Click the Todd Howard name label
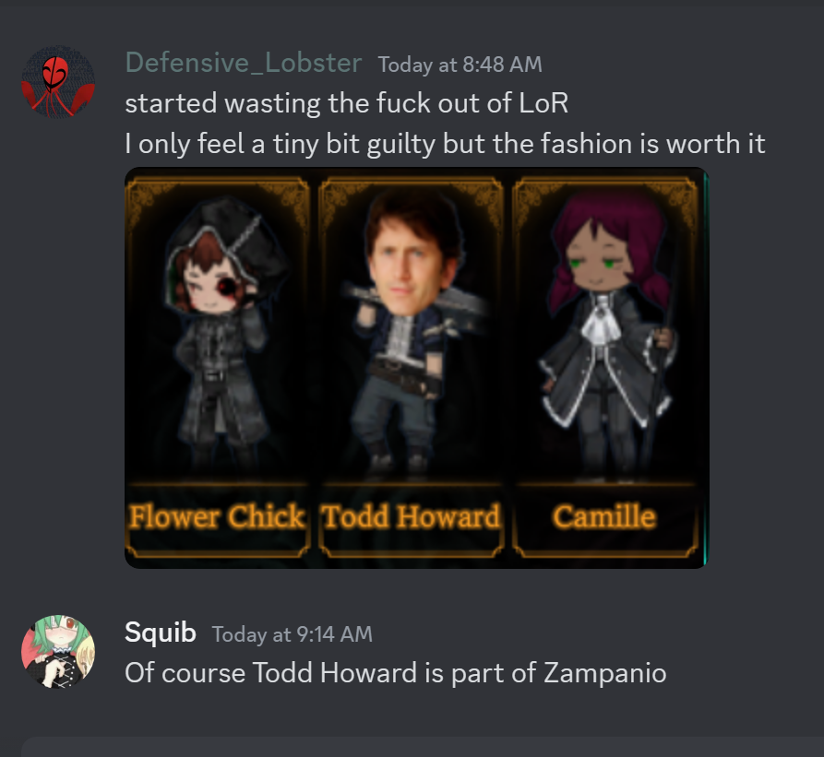824x757 pixels. 411,516
